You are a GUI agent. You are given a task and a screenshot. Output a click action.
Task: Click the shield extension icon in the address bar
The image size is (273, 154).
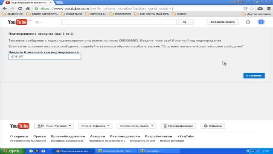click(245, 9)
